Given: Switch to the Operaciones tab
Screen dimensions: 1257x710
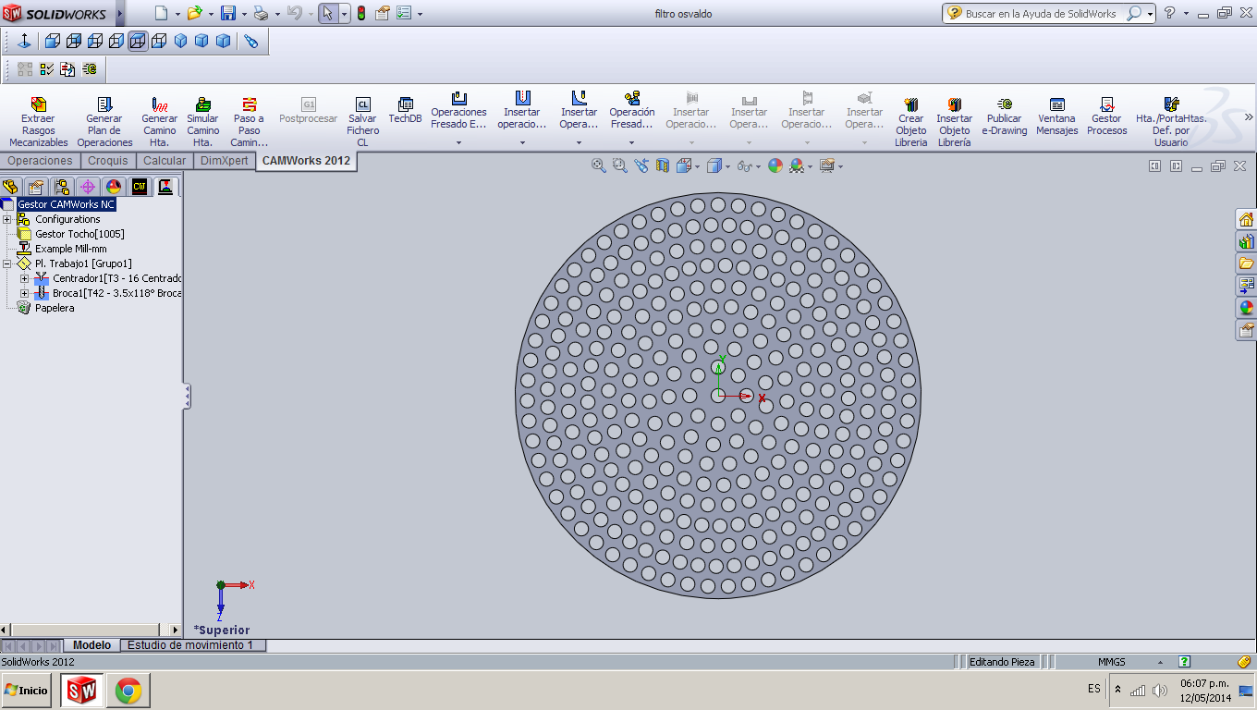Looking at the screenshot, I should click(40, 161).
